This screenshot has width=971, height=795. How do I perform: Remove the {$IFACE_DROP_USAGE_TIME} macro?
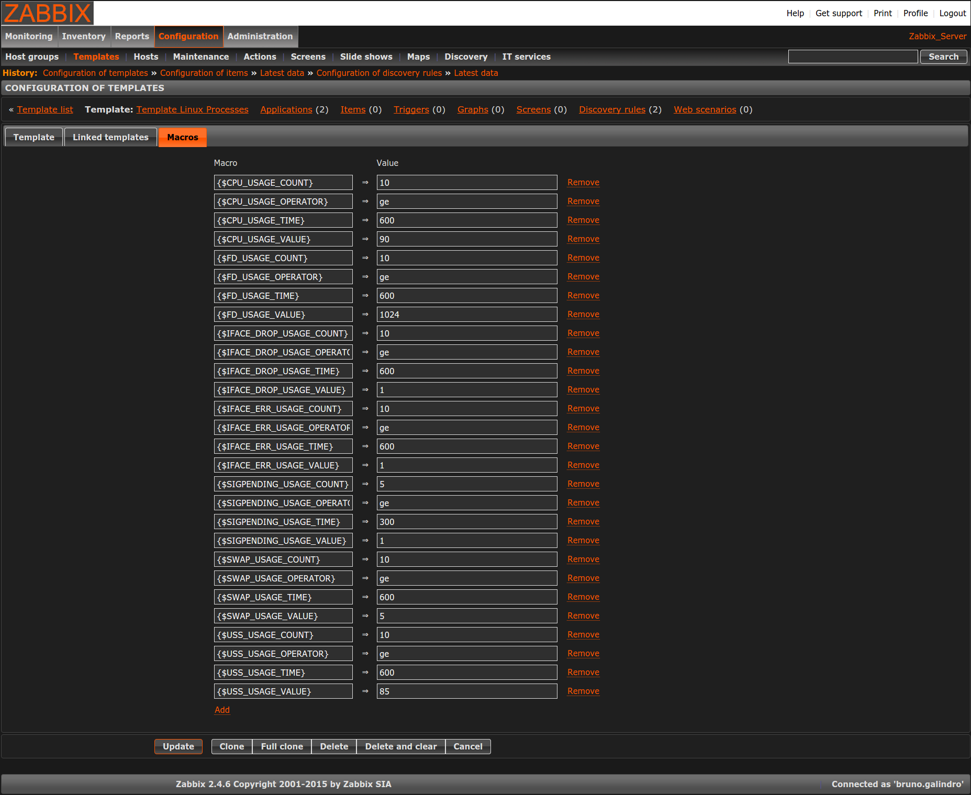click(x=583, y=371)
